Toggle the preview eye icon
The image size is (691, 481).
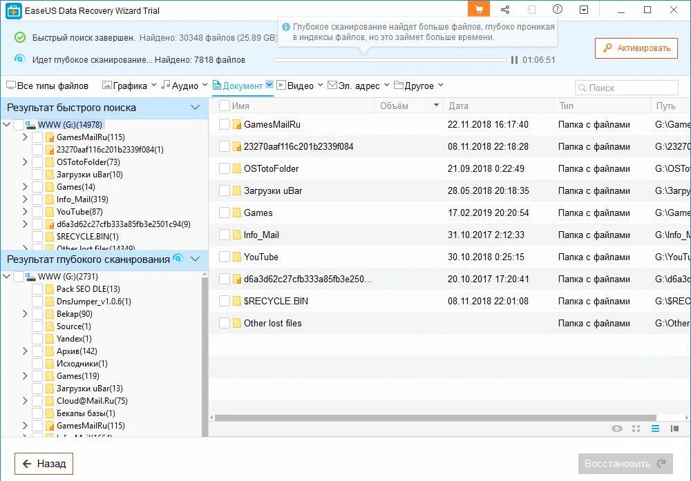tap(617, 429)
